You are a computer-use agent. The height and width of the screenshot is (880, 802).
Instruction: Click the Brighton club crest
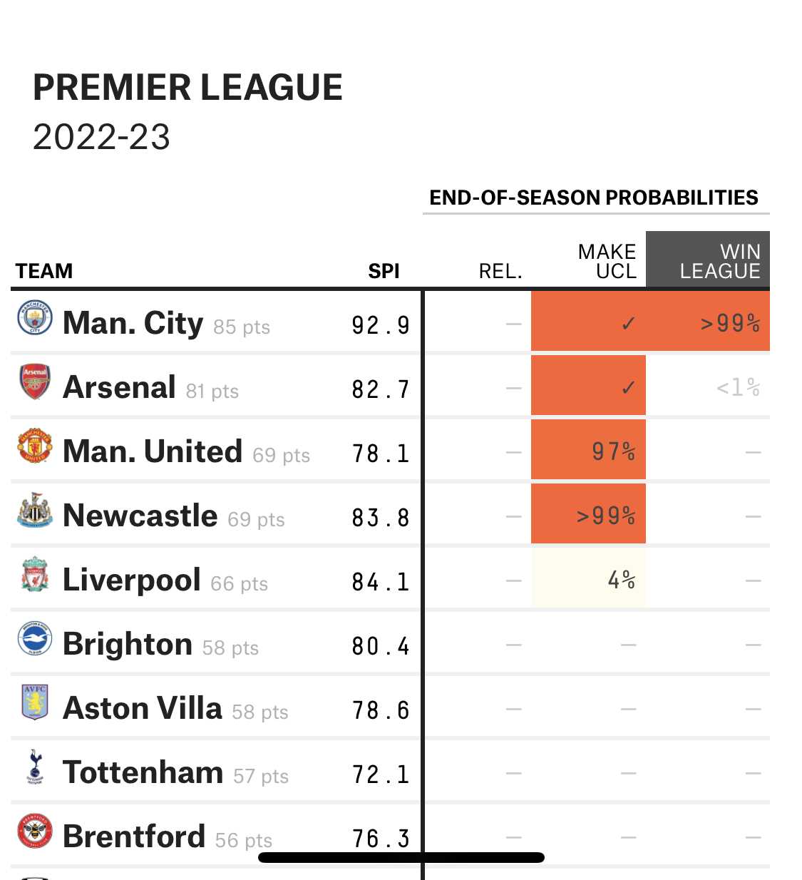(35, 638)
